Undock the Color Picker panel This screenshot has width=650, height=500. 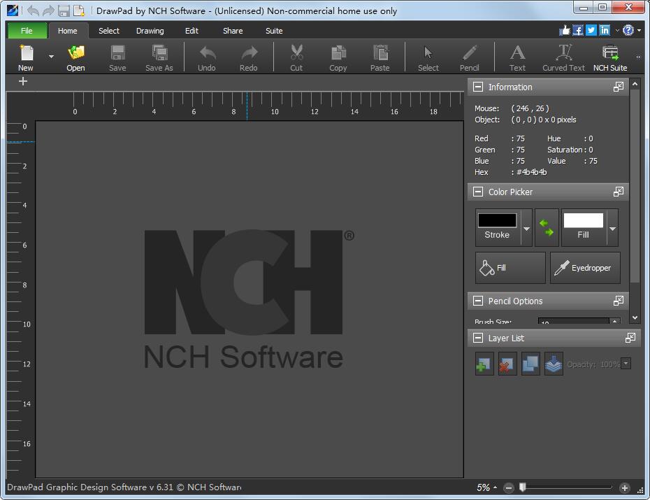[619, 192]
